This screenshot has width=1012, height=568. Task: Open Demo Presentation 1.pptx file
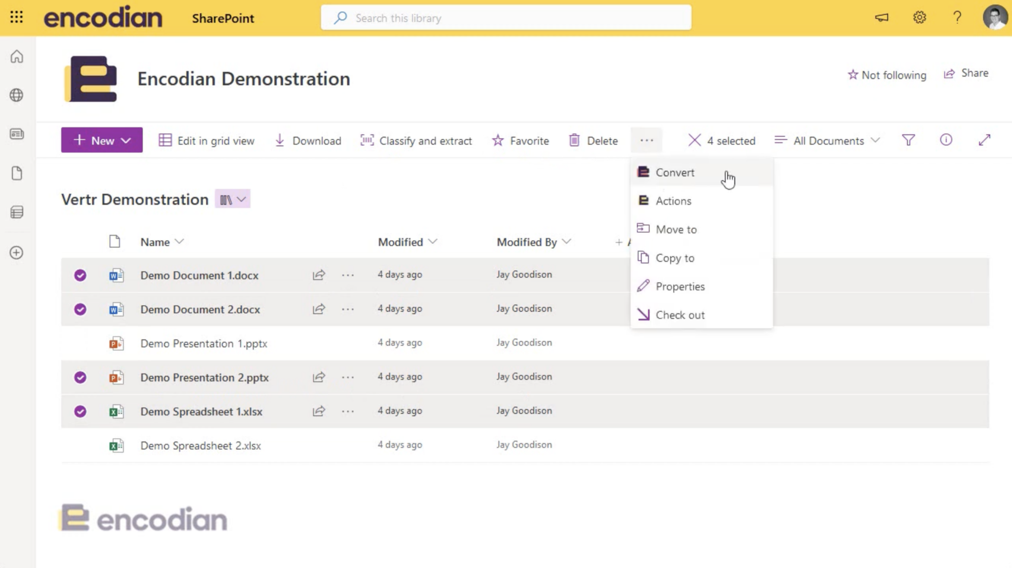(x=204, y=343)
